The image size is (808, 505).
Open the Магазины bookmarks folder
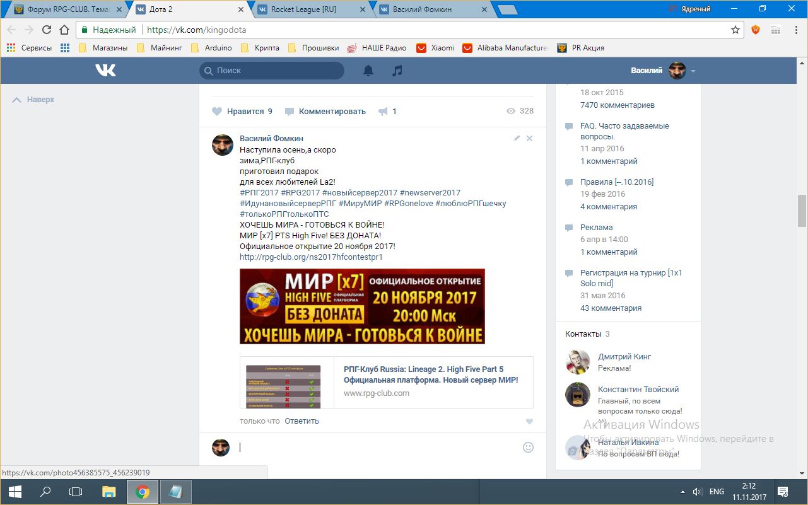(103, 48)
